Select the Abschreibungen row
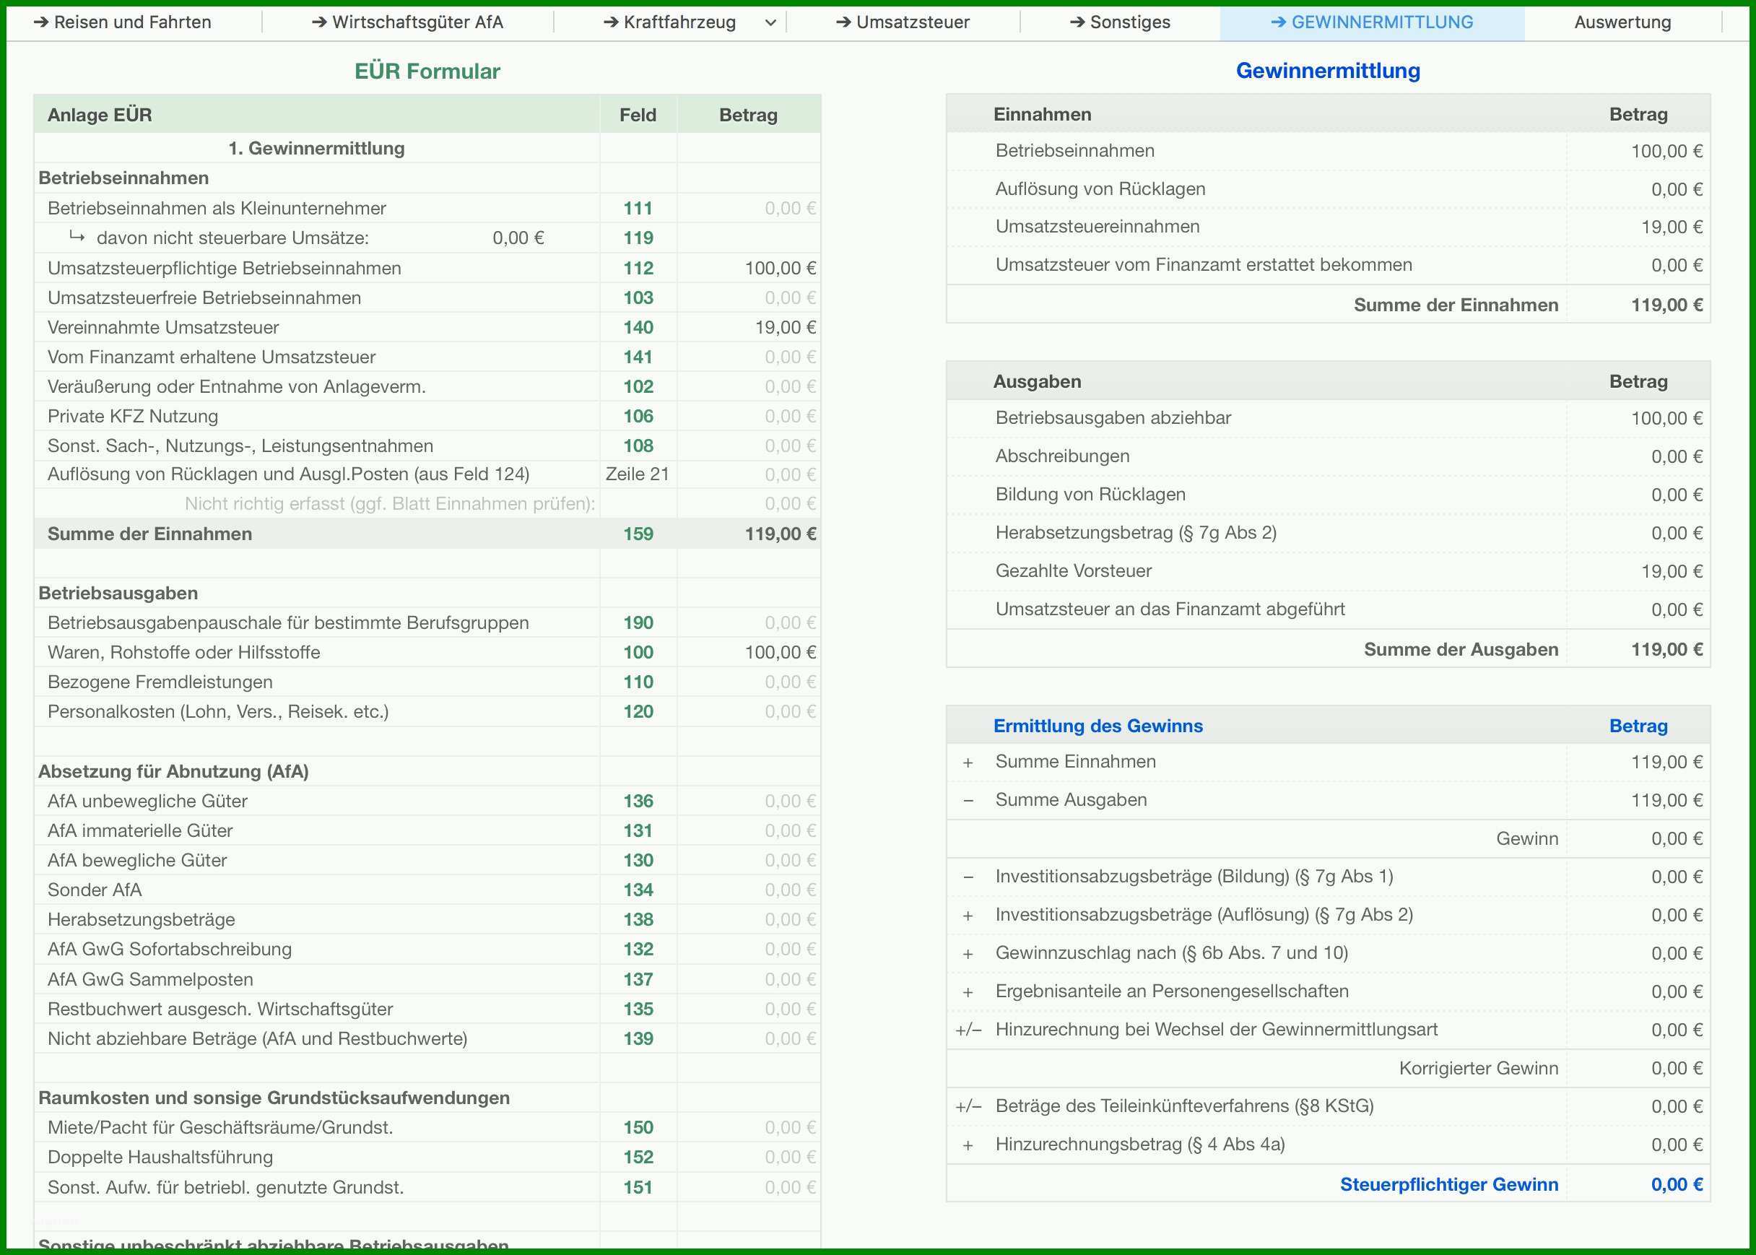 [x=1328, y=456]
